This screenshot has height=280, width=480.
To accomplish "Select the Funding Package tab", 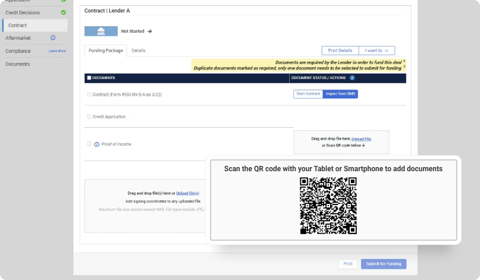I will 105,51.
